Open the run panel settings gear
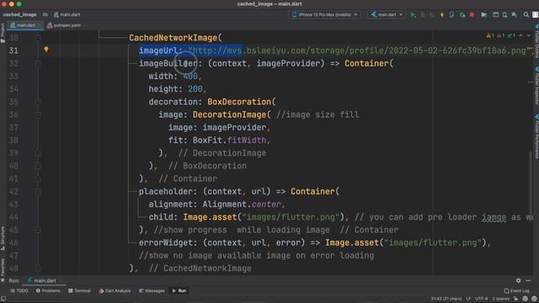Screen dimensions: 539x303 (518, 280)
